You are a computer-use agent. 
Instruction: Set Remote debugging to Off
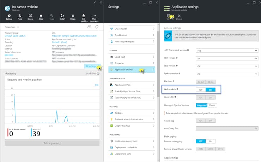point(201,141)
